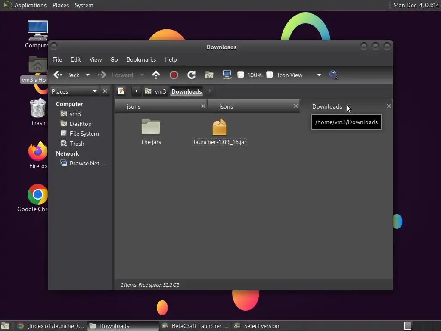Image resolution: width=441 pixels, height=331 pixels.
Task: Close the Places sidebar
Action: pos(105,91)
